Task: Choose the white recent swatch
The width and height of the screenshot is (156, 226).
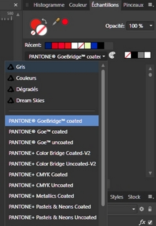Action: pos(74,46)
